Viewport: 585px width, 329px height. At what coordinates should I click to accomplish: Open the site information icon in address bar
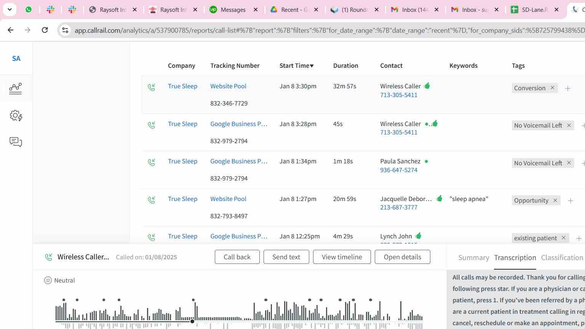tap(65, 30)
